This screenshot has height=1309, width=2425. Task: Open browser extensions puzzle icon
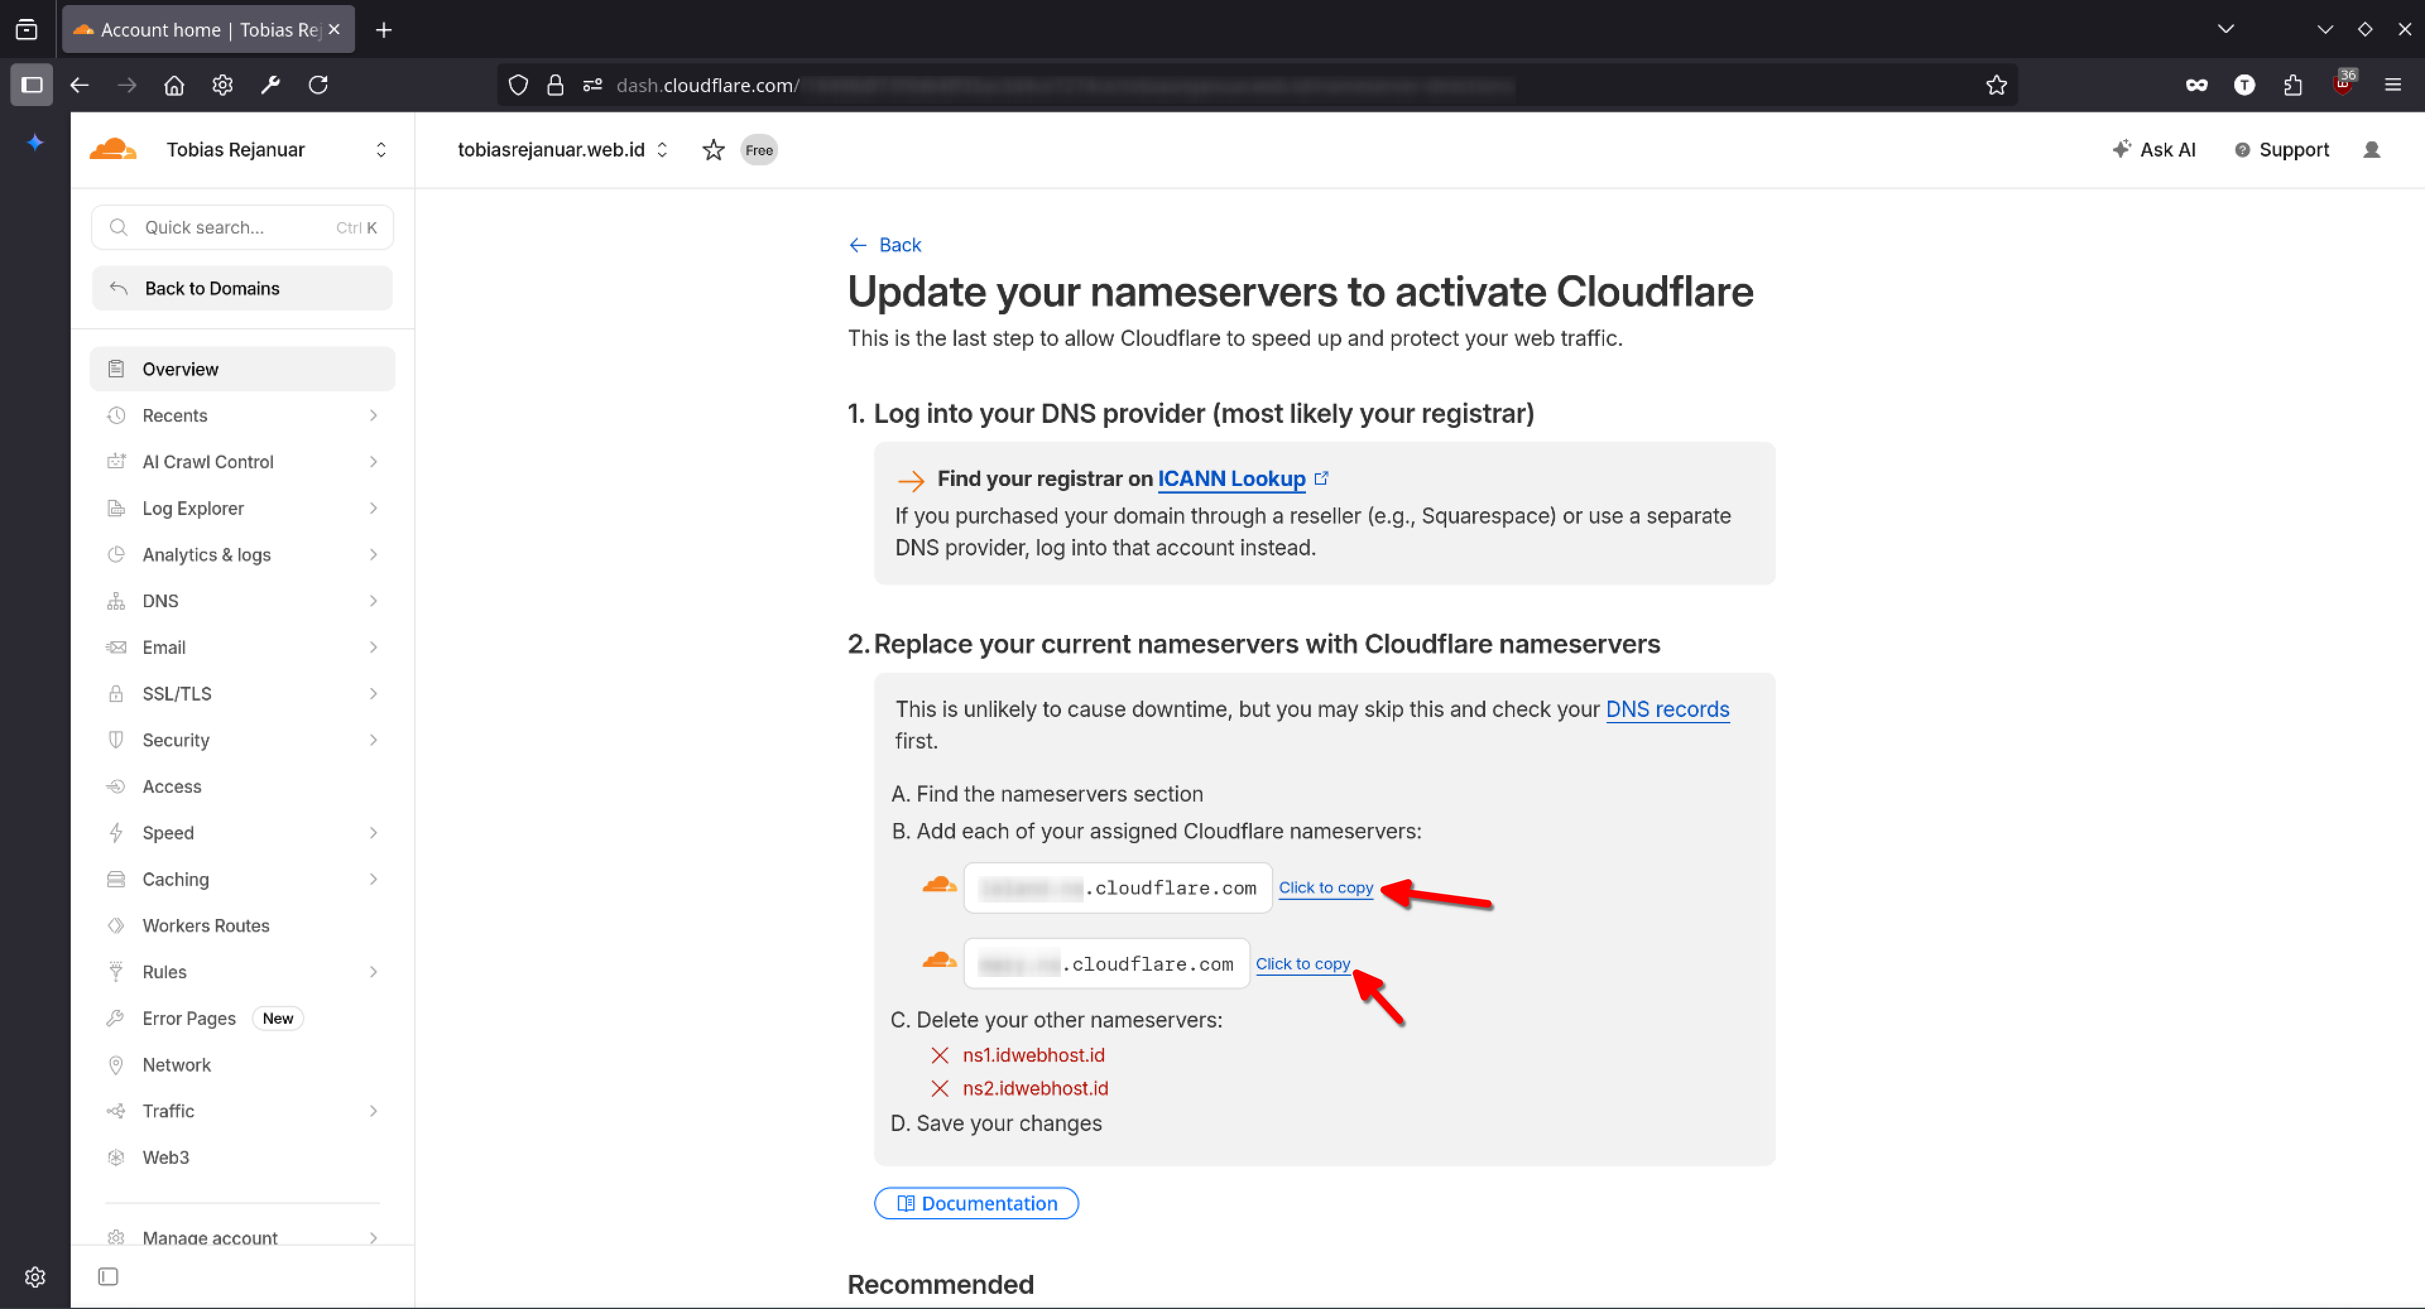pyautogui.click(x=2292, y=85)
